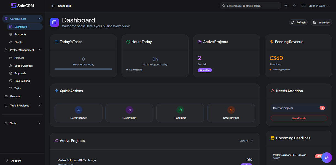
Task: Open notifications bell icon
Action: (x=294, y=5)
